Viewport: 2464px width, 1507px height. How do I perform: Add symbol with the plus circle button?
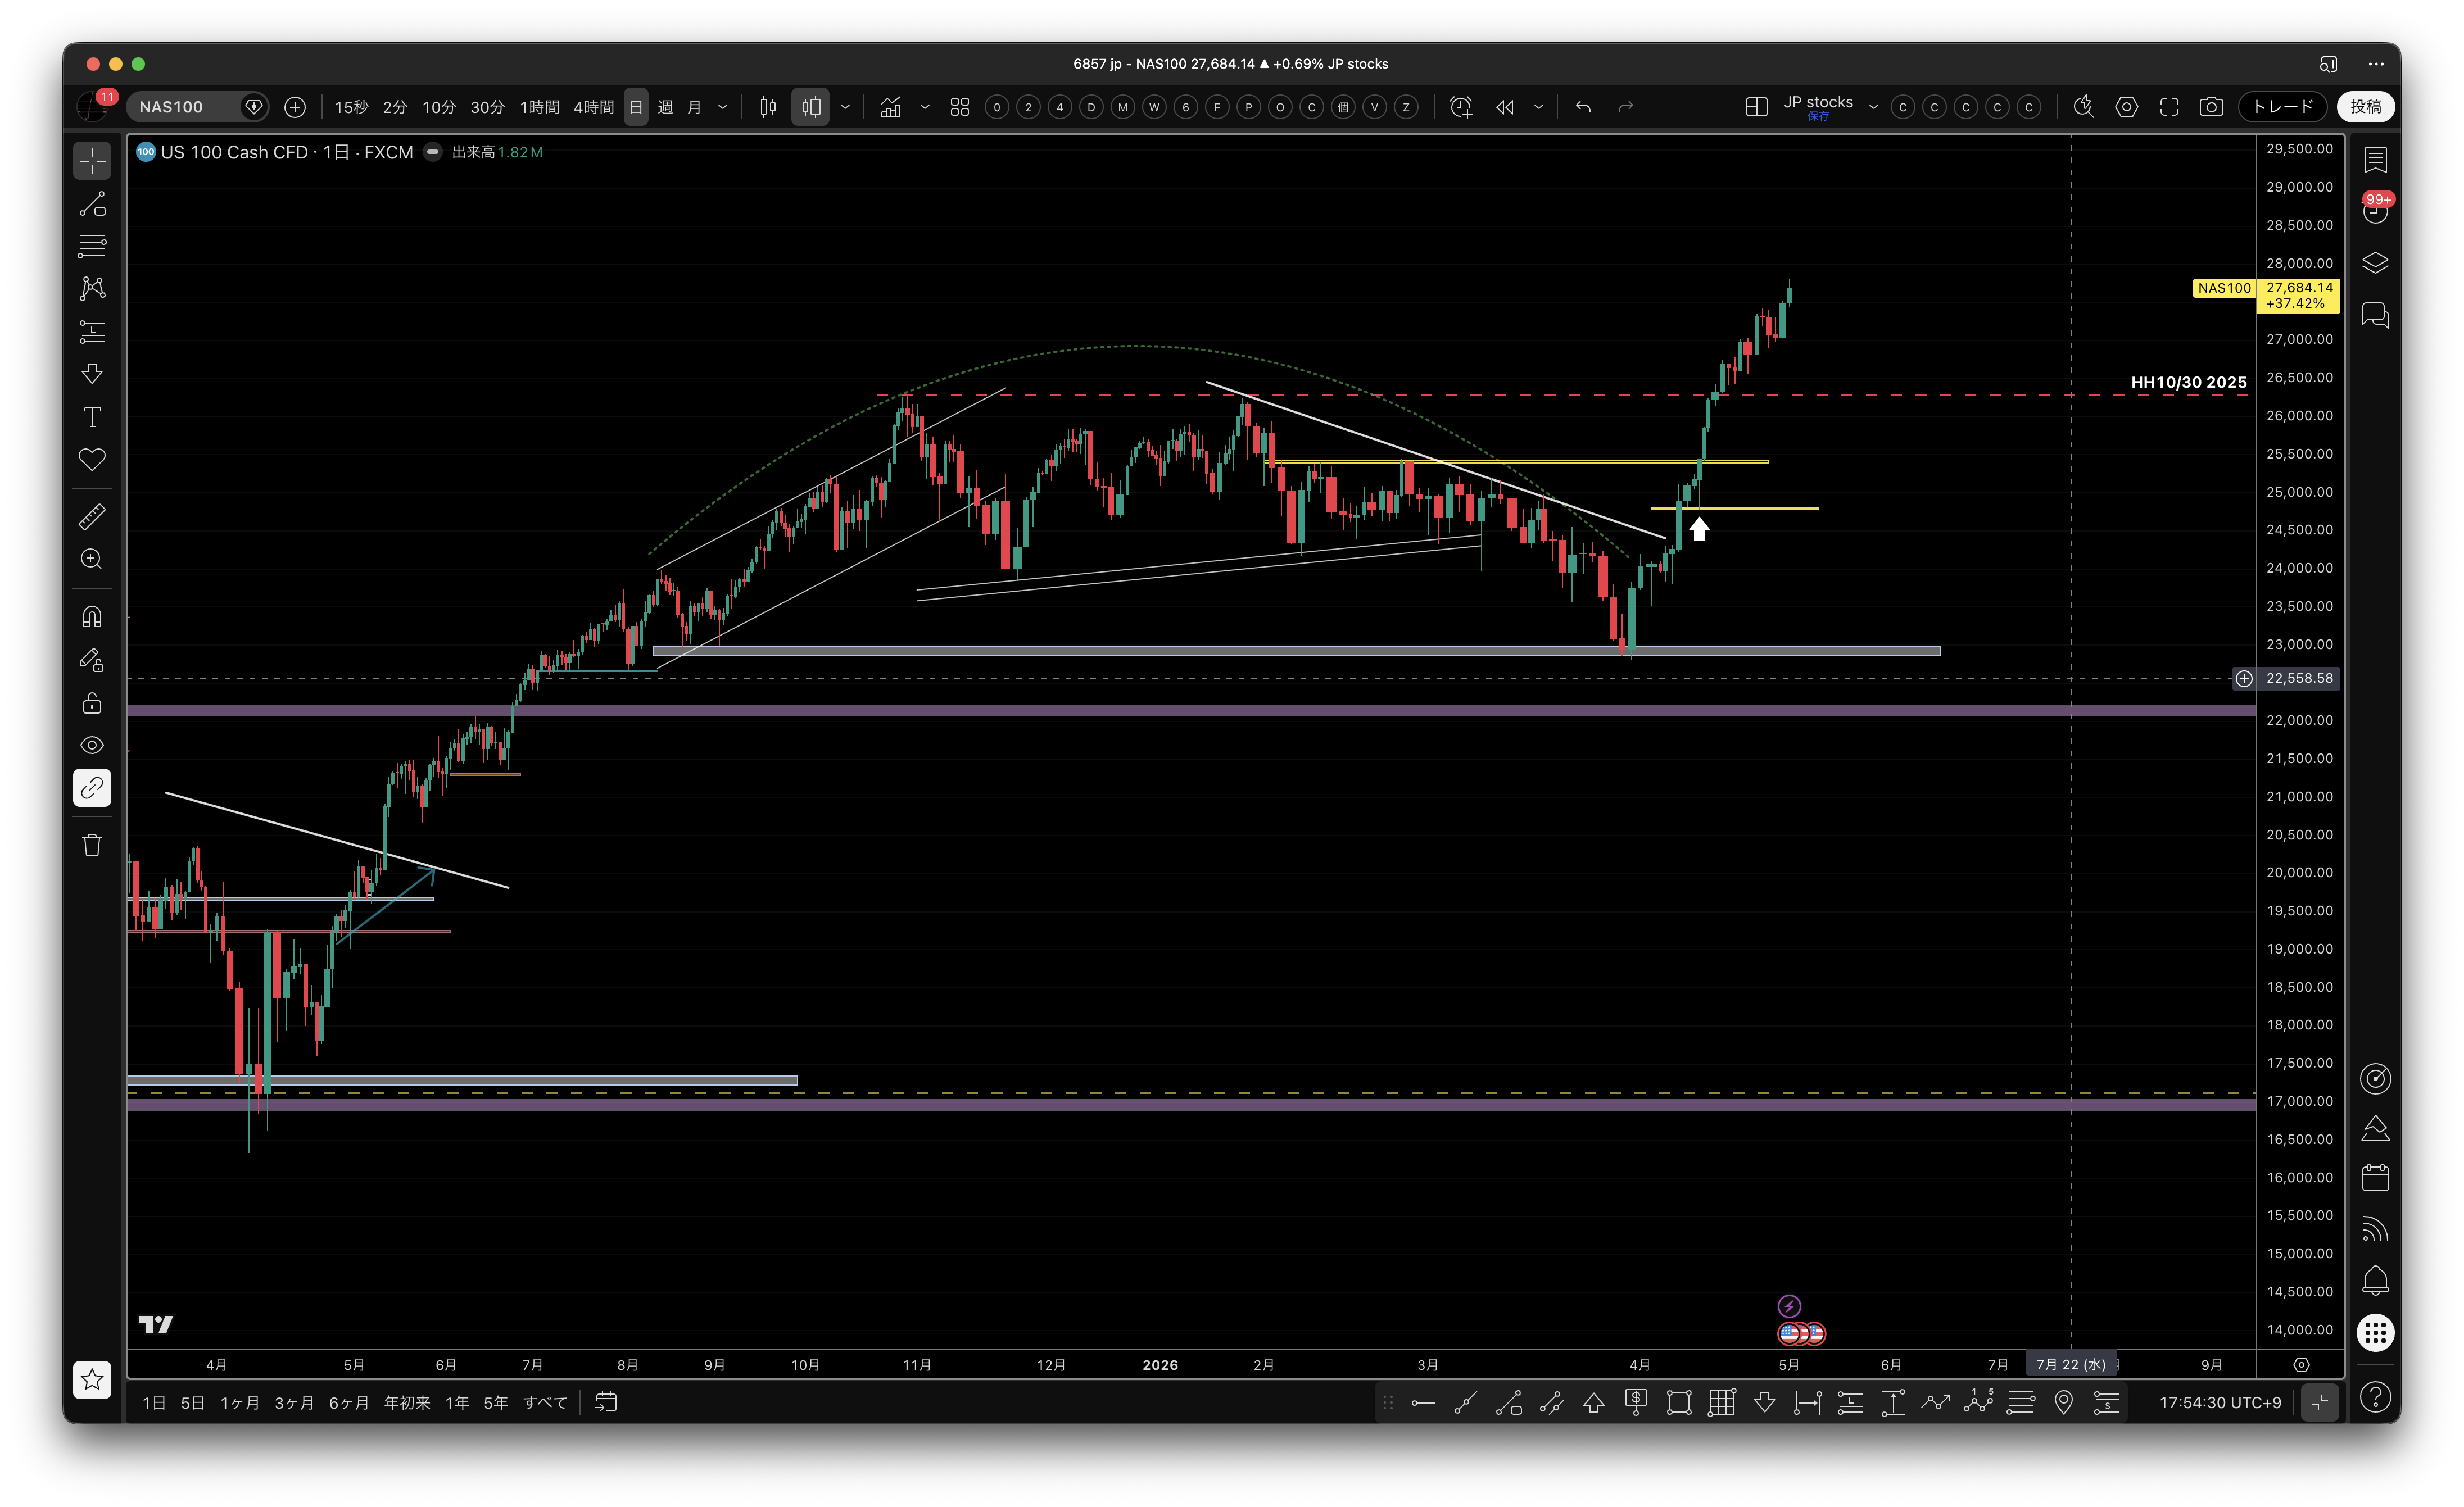pos(295,107)
